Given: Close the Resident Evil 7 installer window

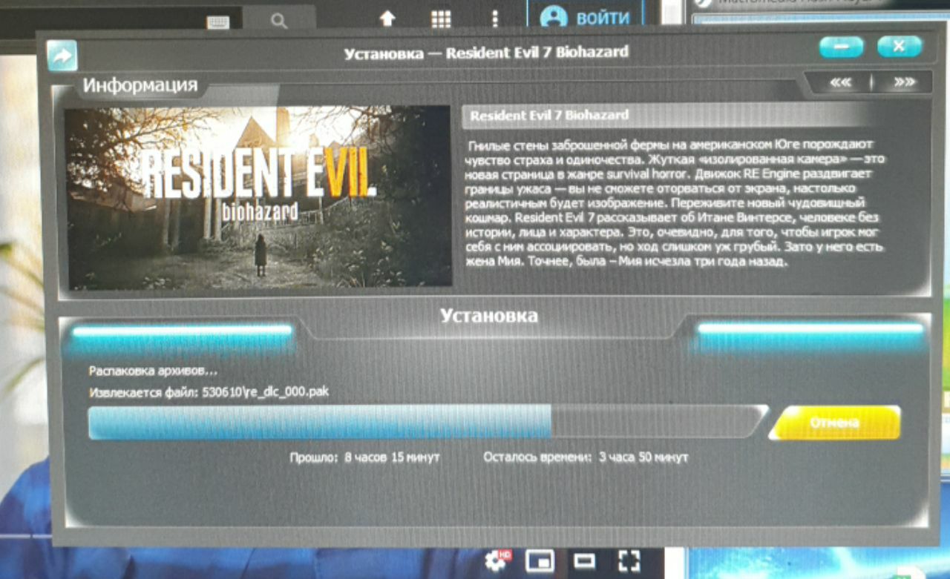Looking at the screenshot, I should pos(899,47).
